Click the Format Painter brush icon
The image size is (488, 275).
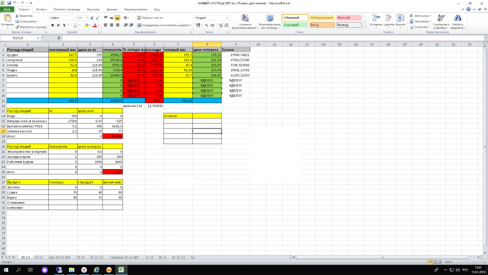click(18, 27)
